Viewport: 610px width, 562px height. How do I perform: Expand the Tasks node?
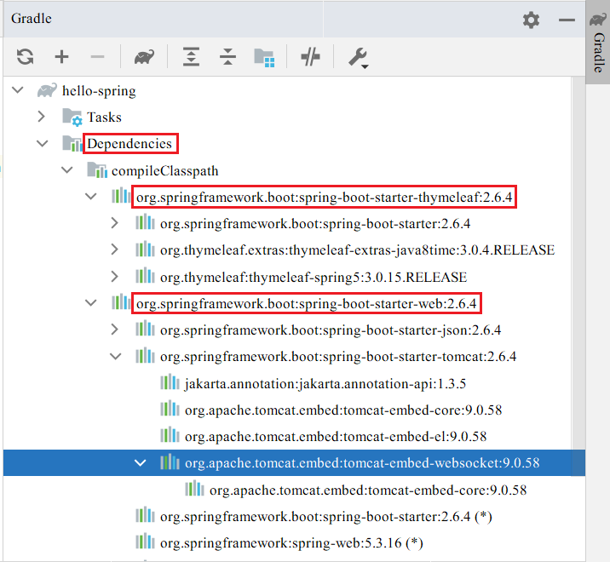41,117
